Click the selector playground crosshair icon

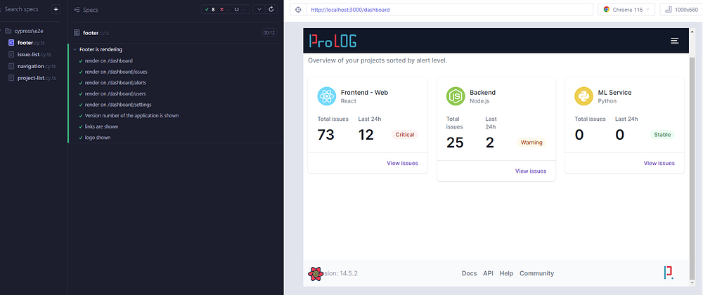click(298, 9)
